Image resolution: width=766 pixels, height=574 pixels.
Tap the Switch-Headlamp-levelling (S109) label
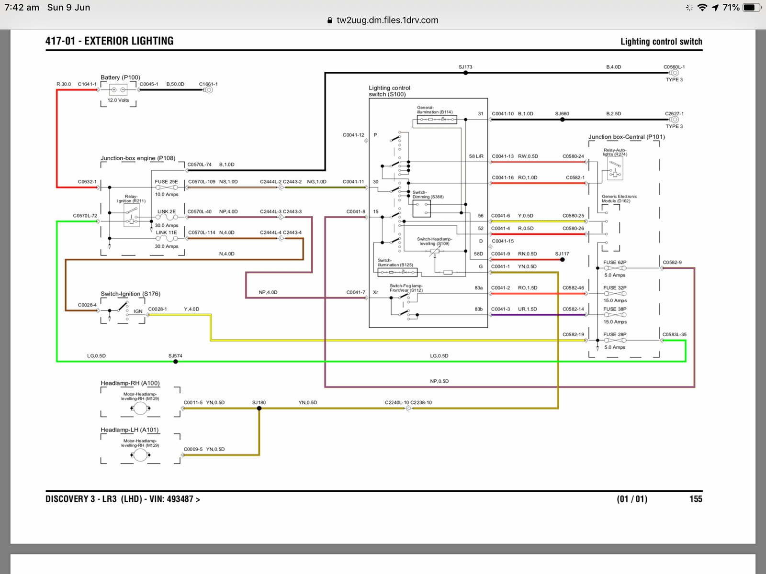[435, 241]
